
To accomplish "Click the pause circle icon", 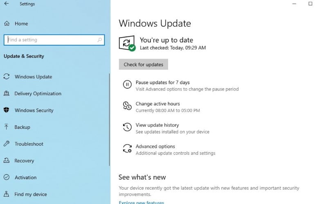I will pos(127,84).
